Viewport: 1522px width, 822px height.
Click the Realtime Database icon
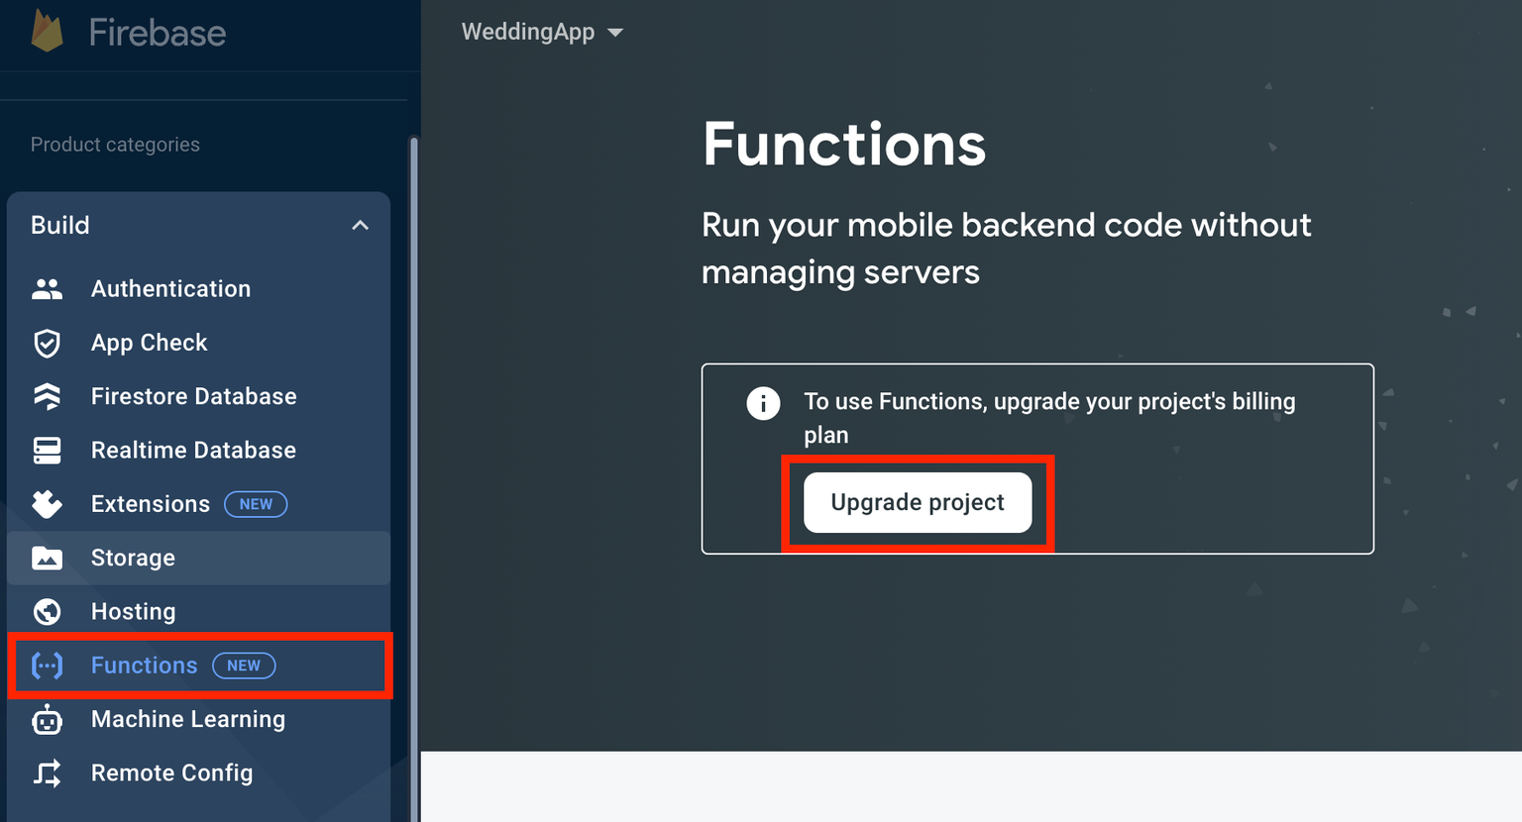pos(47,451)
